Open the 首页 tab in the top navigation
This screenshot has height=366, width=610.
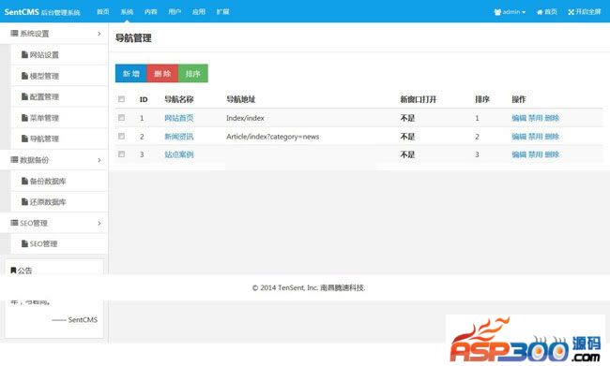(x=103, y=11)
